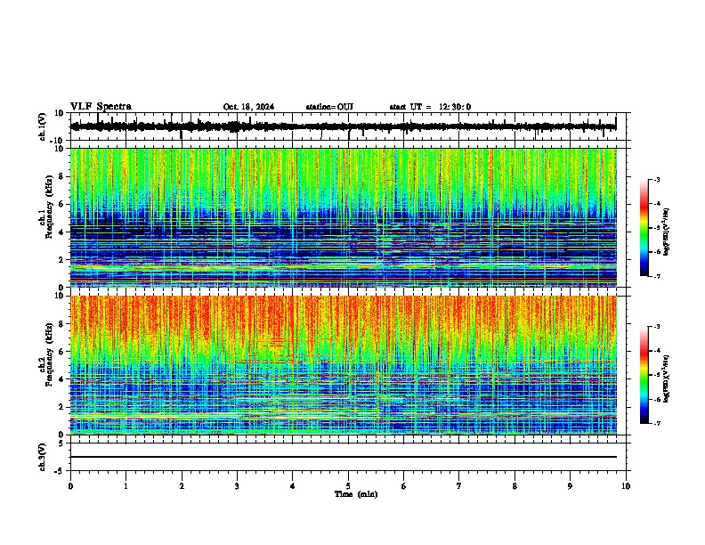
Task: Click the "-3" tick on ch.1 color bar
Action: tap(656, 179)
